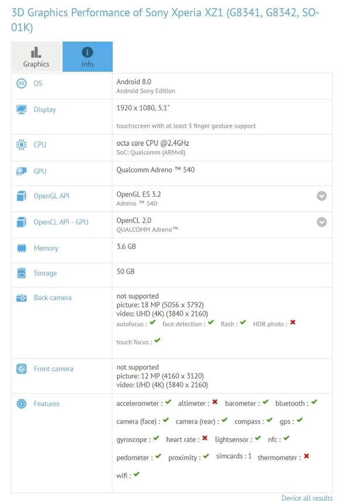This screenshot has width=345, height=501.
Task: Select the Memory row icon
Action: [x=22, y=248]
